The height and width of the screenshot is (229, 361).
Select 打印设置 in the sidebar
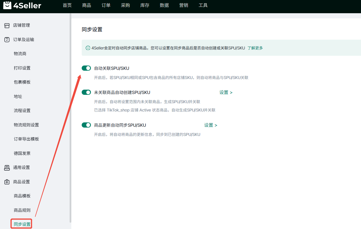point(22,68)
